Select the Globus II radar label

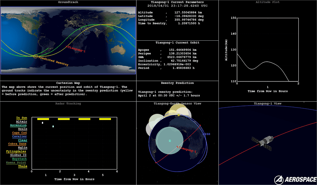[18, 155]
